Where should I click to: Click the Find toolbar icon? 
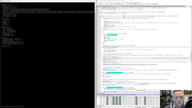119,4
